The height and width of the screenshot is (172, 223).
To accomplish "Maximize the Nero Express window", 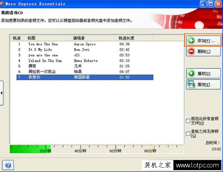I will (x=211, y=4).
